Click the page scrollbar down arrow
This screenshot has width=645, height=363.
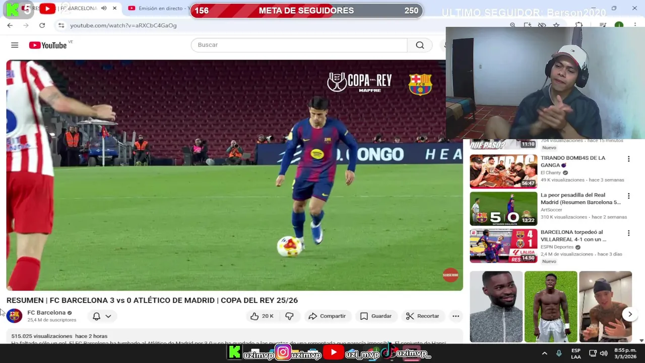[641, 340]
